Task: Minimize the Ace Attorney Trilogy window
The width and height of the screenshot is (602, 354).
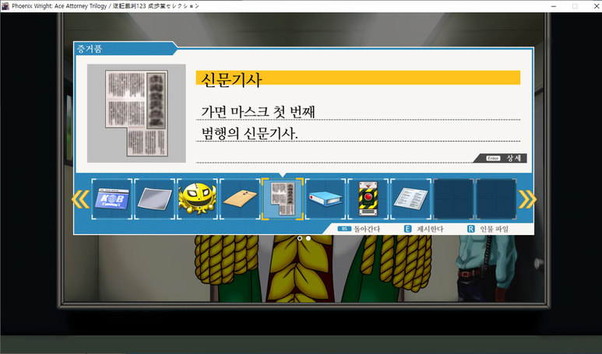Action: (x=554, y=6)
